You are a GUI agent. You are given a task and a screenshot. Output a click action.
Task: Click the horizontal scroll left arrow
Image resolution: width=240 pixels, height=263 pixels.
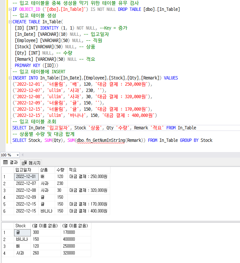point(22,155)
